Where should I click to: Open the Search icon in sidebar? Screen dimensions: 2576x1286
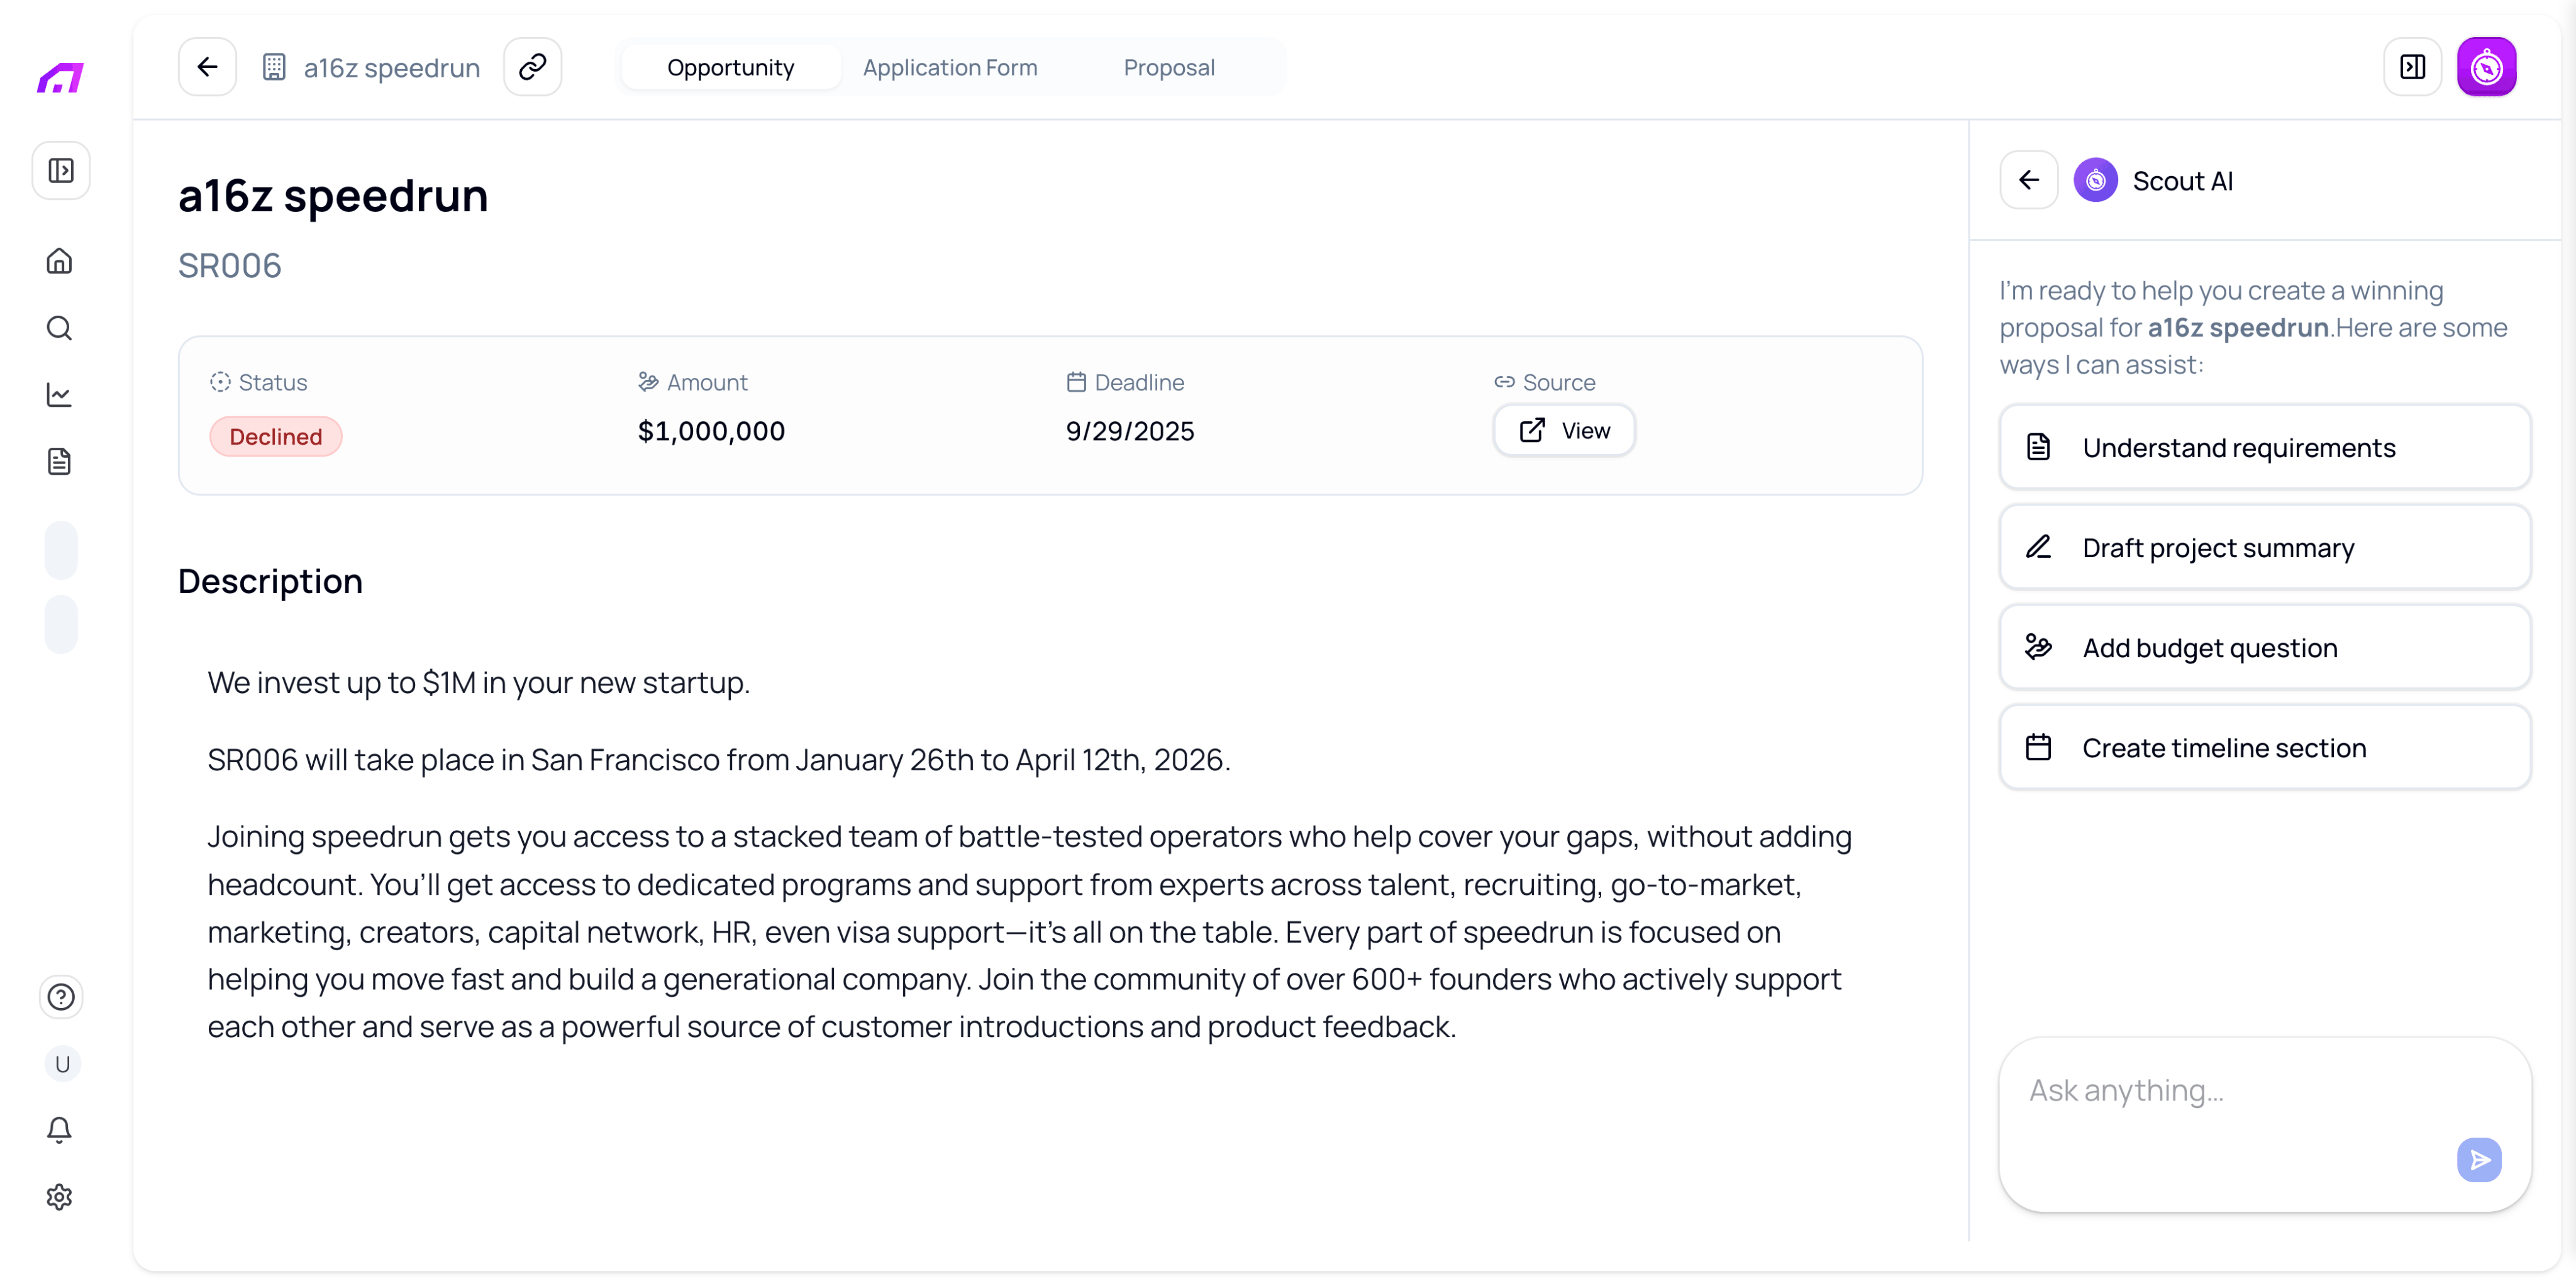60,328
